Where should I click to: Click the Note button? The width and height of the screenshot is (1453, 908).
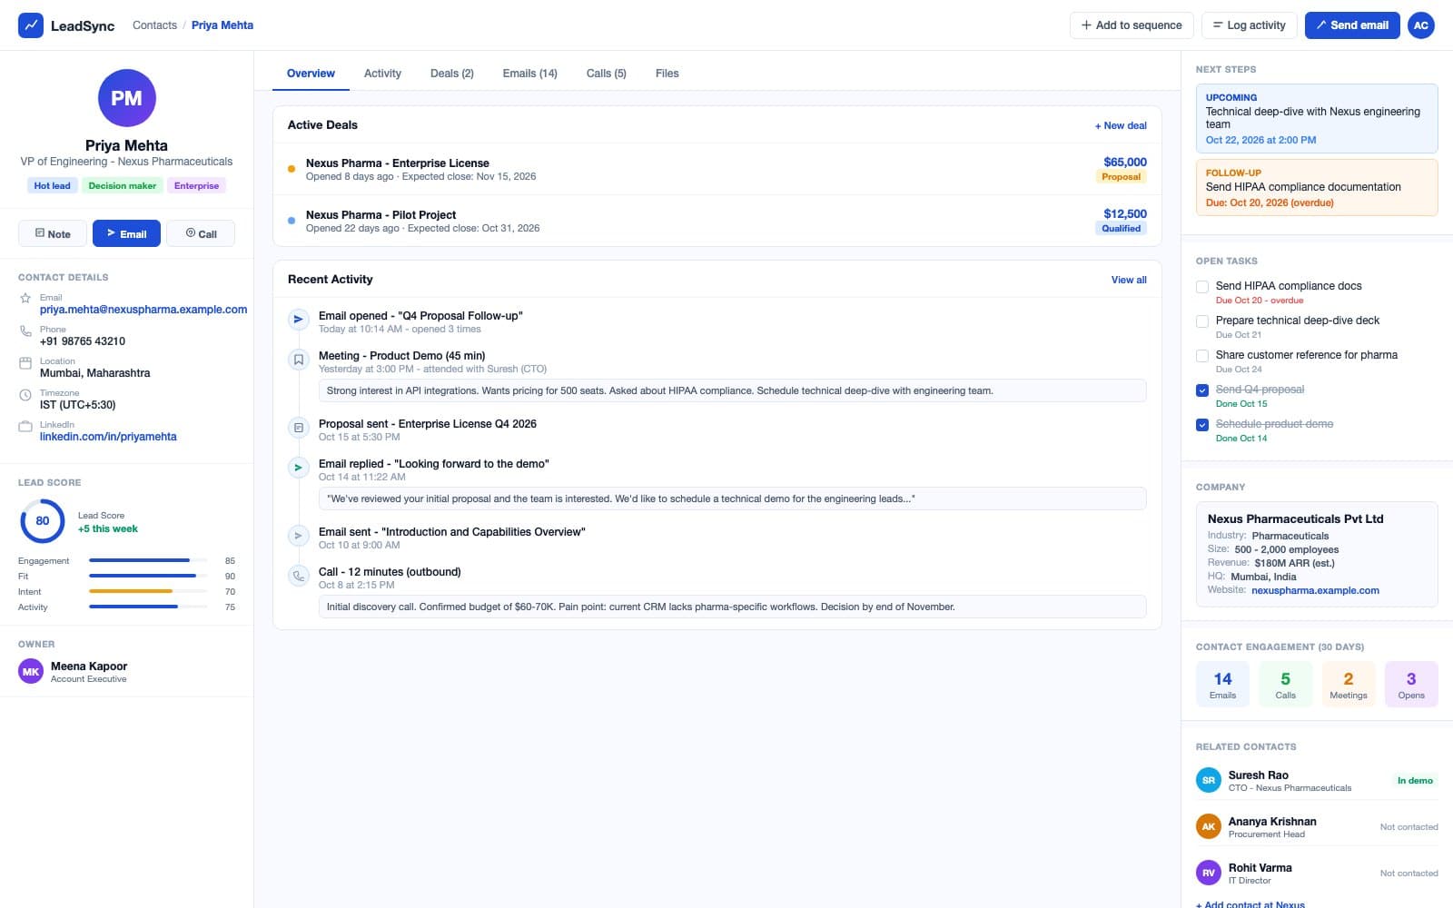click(x=53, y=233)
